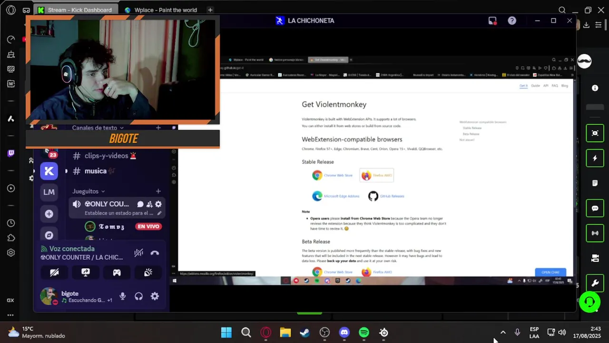
Task: Open the Downloads icon in Opera toolbar
Action: (x=586, y=25)
